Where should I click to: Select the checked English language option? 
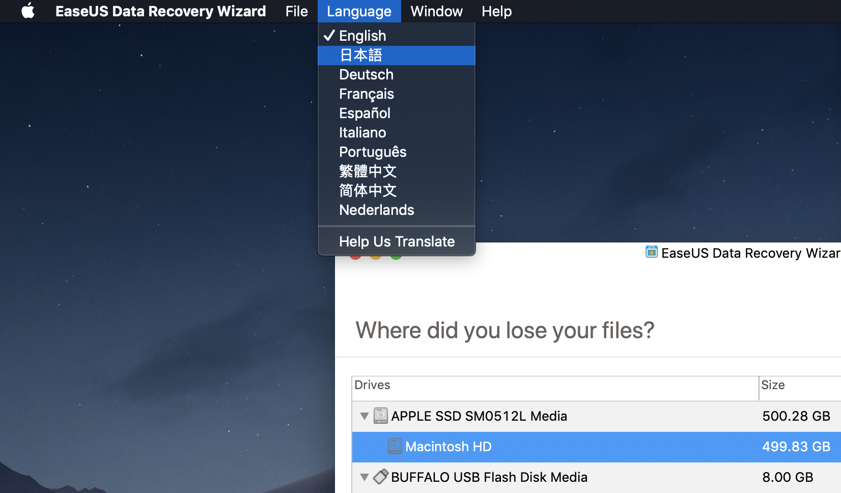click(362, 36)
